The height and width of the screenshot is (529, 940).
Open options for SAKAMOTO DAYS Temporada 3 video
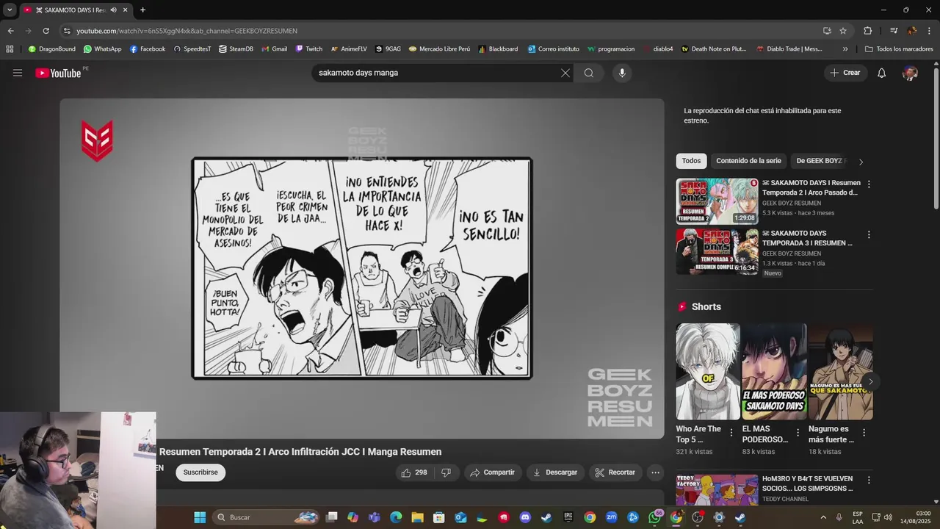tap(869, 234)
